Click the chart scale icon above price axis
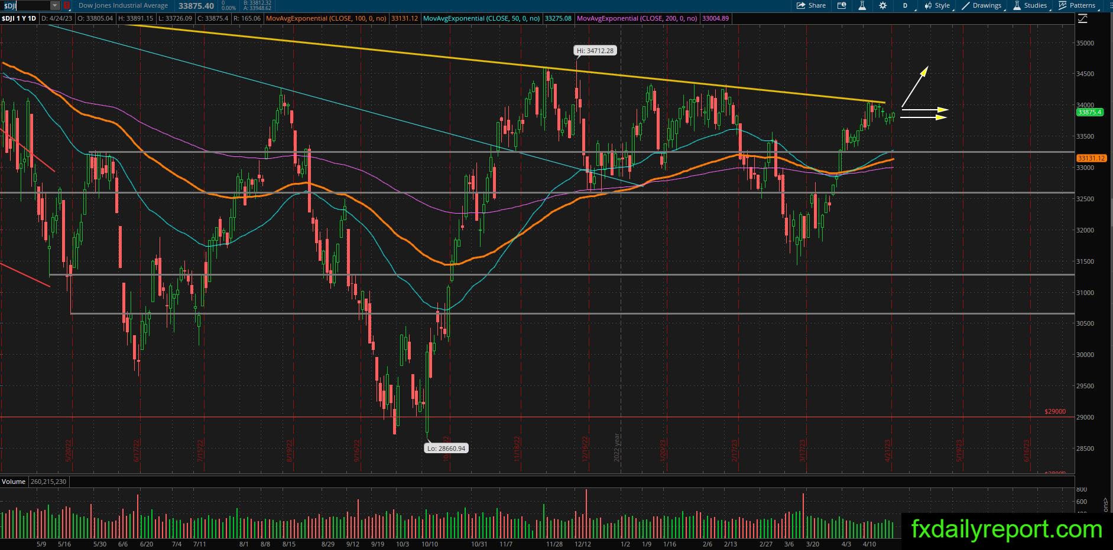 click(x=1083, y=19)
